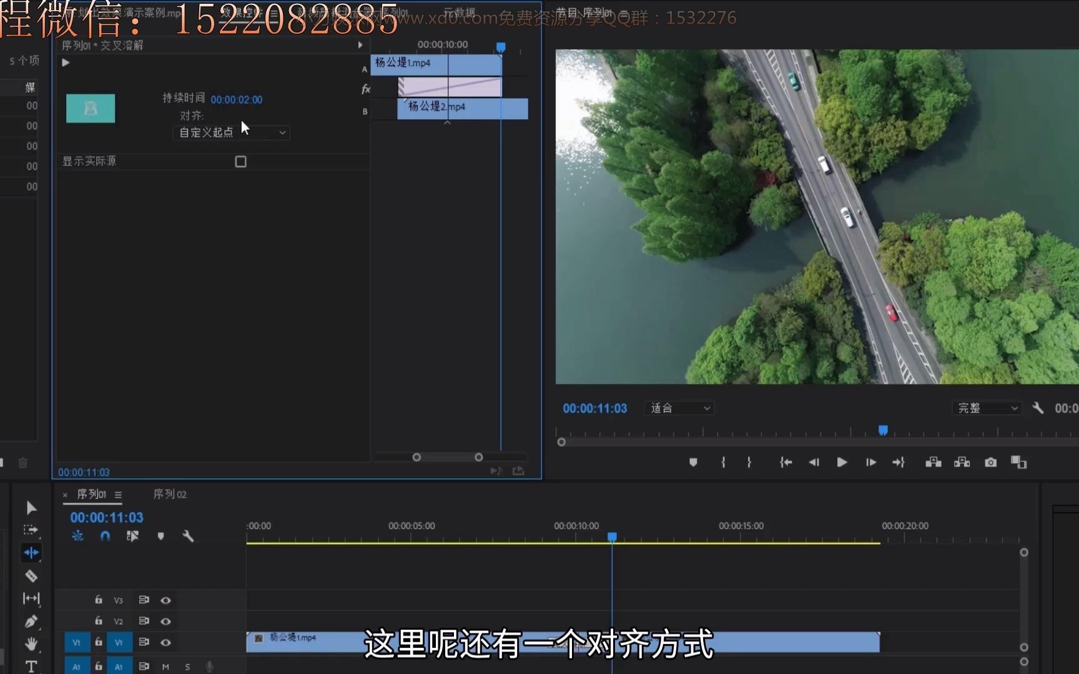The height and width of the screenshot is (674, 1079).
Task: Toggle nest sequence insert mode in timeline
Action: click(x=77, y=535)
